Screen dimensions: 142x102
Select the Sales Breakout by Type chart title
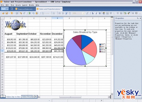click(x=85, y=32)
